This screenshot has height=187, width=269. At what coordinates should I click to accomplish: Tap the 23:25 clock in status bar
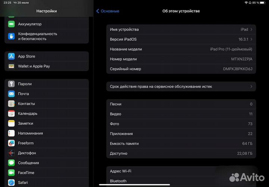(x=7, y=3)
